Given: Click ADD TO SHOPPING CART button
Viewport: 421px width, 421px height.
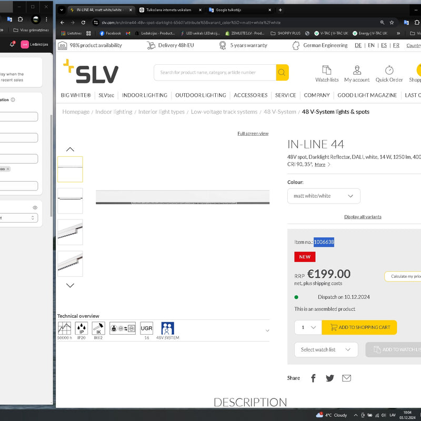Looking at the screenshot, I should pos(359,327).
